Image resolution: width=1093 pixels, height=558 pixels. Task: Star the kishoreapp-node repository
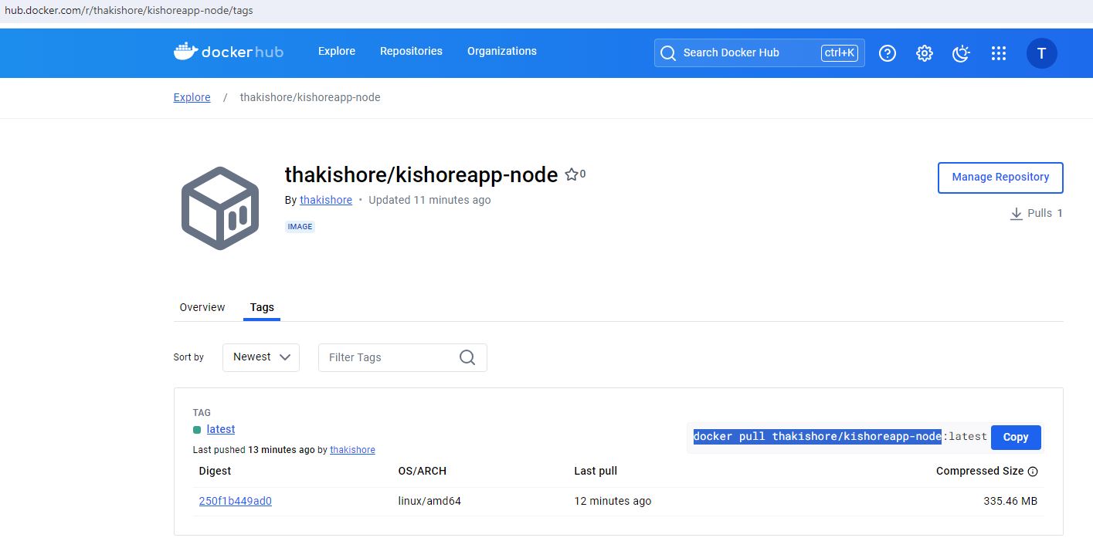click(x=572, y=174)
